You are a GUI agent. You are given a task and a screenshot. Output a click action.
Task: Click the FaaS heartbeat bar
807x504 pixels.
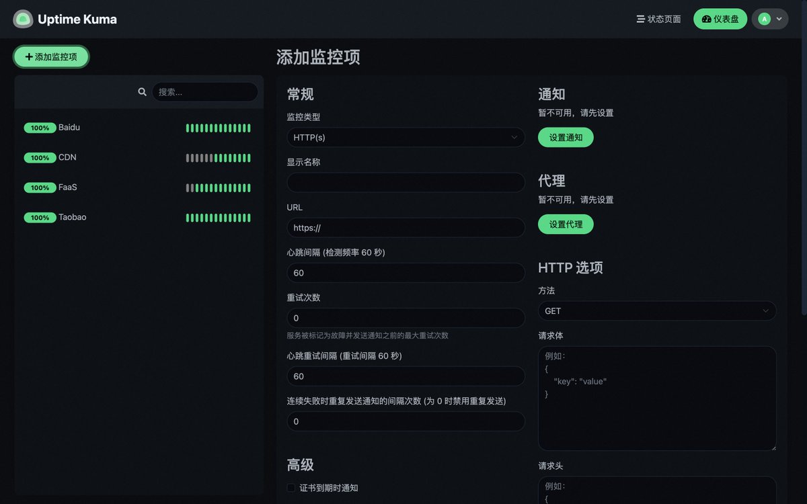click(218, 188)
